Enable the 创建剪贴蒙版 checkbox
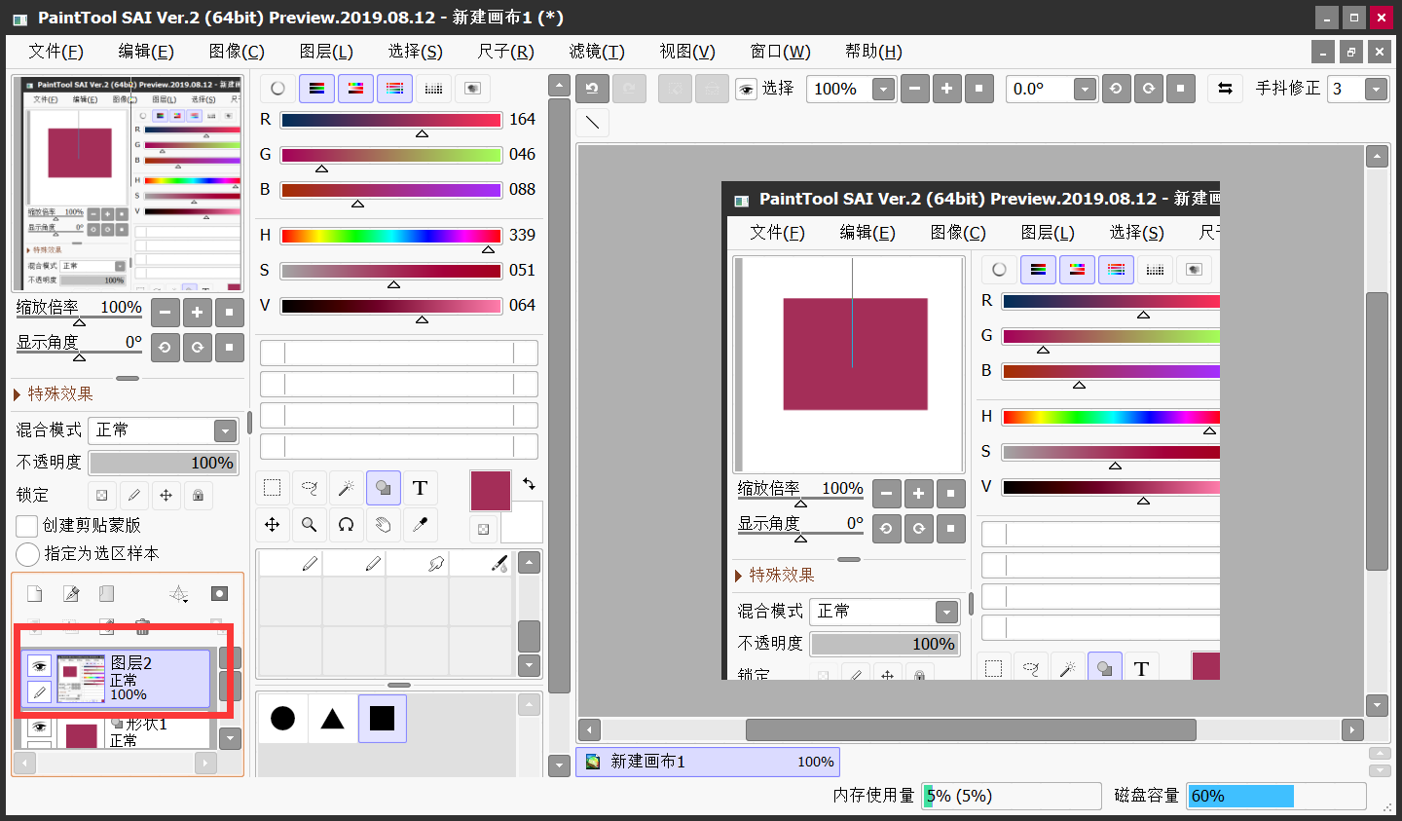The image size is (1402, 821). [27, 526]
